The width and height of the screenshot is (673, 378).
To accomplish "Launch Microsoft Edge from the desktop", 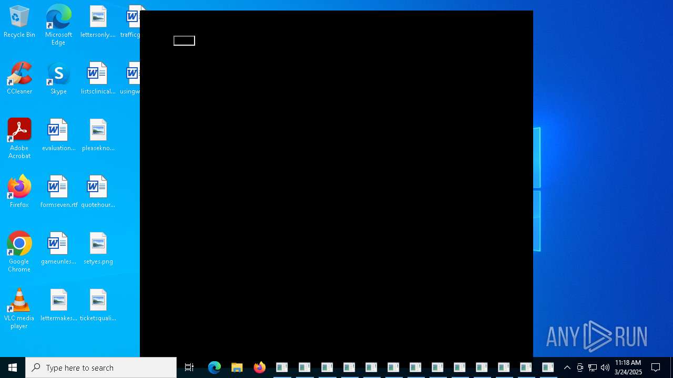I will tap(58, 25).
